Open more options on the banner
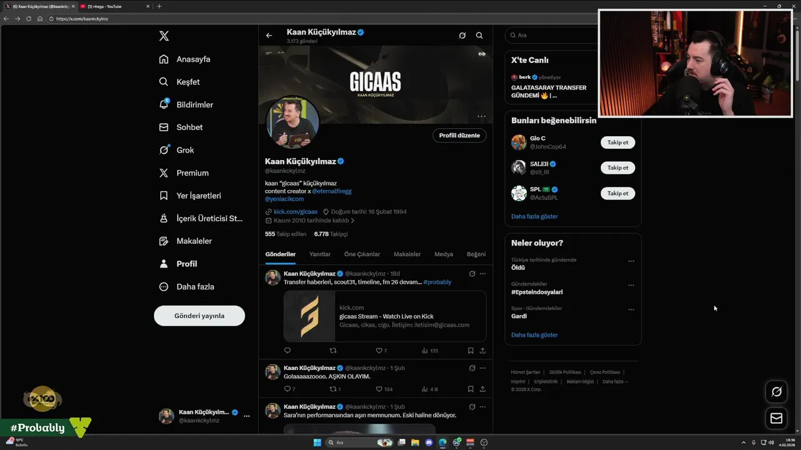The width and height of the screenshot is (801, 450). pos(481,116)
